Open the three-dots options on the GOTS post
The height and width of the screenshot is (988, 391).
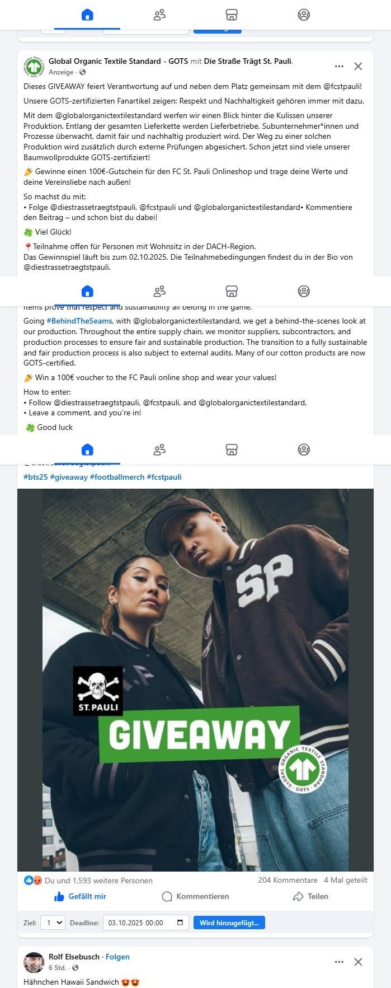pos(339,66)
